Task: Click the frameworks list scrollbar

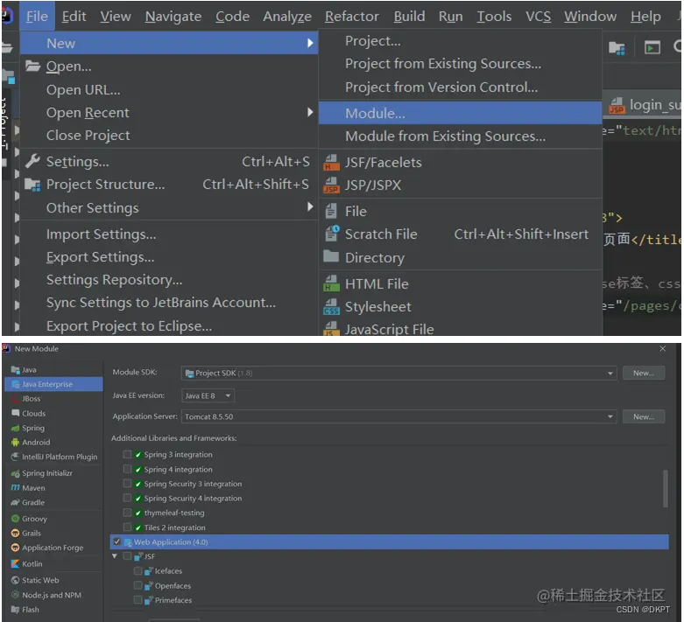Action: click(666, 488)
